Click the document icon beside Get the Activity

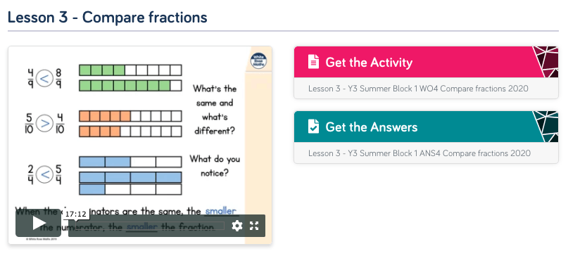[x=314, y=62]
